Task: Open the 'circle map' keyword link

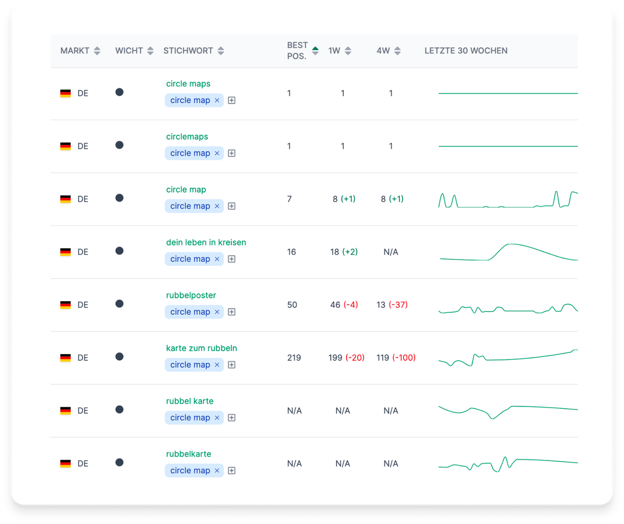Action: tap(186, 190)
